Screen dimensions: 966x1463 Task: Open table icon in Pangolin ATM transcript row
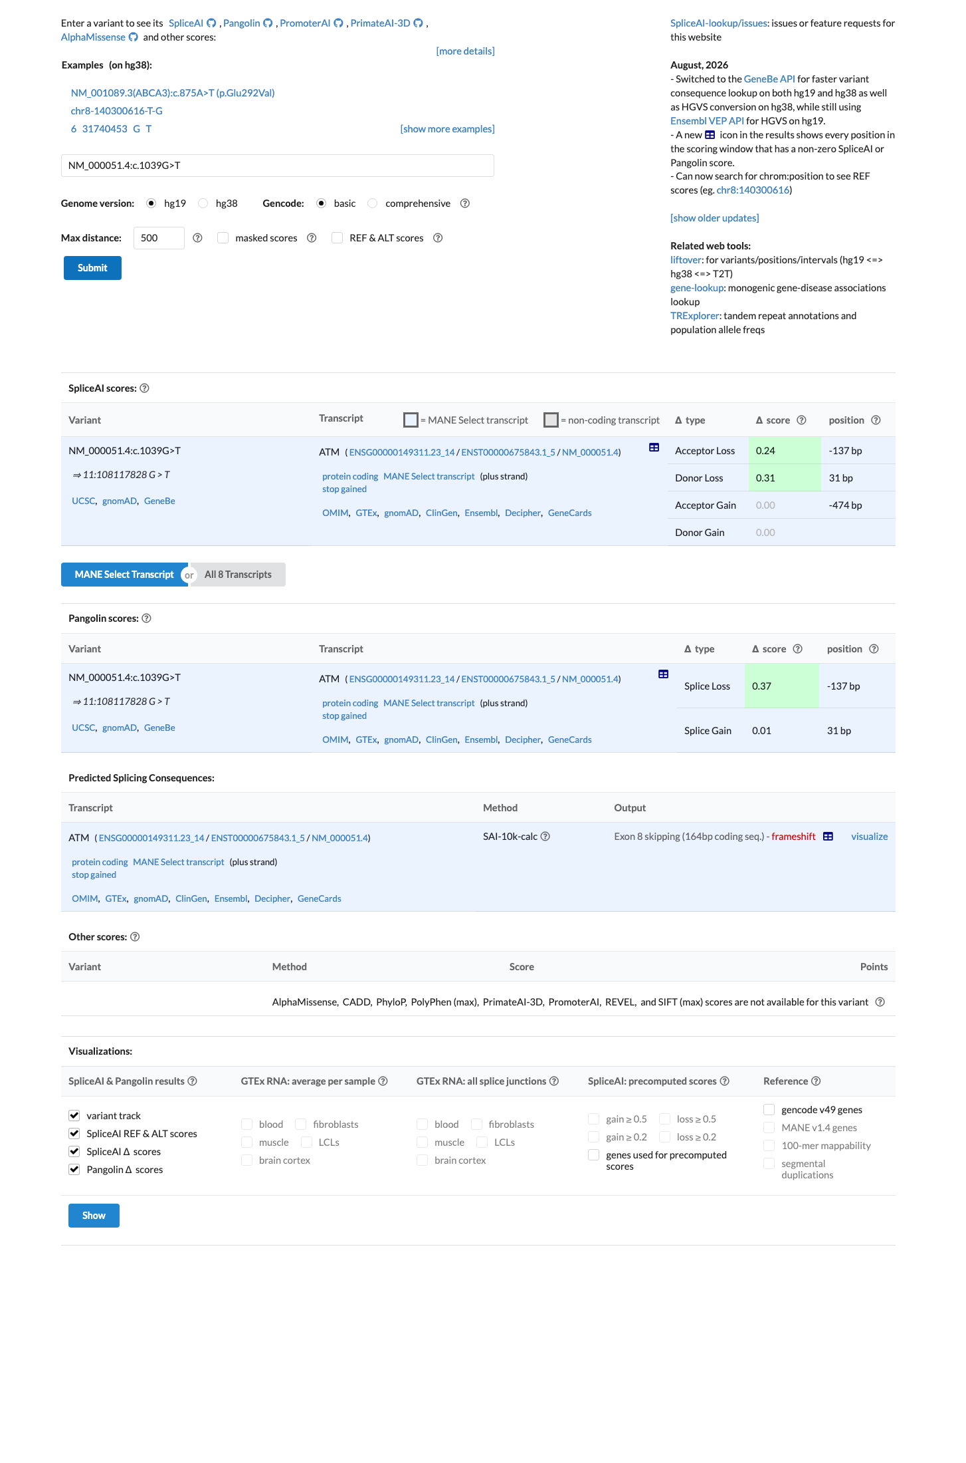coord(663,674)
